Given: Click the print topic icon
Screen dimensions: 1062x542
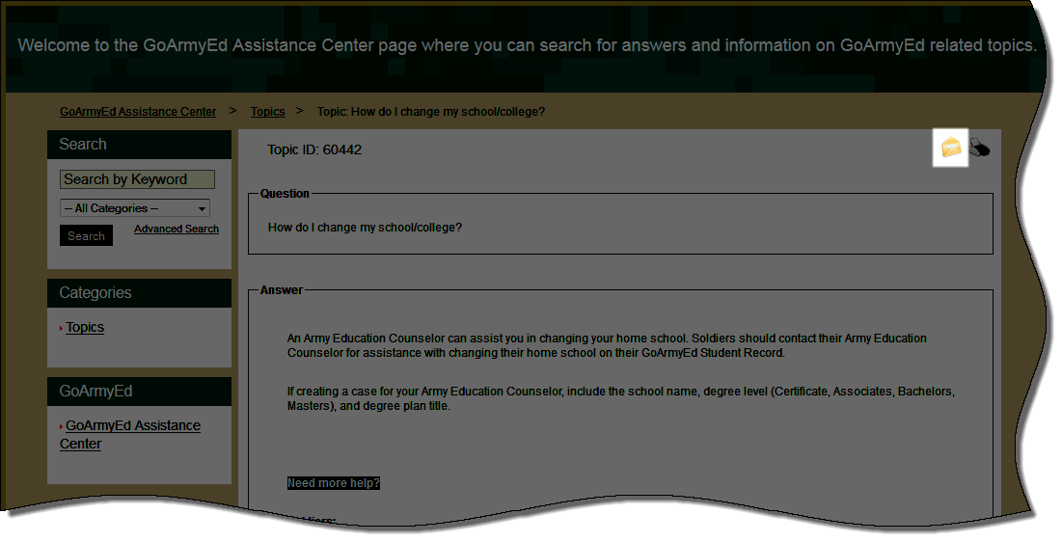Looking at the screenshot, I should 979,147.
